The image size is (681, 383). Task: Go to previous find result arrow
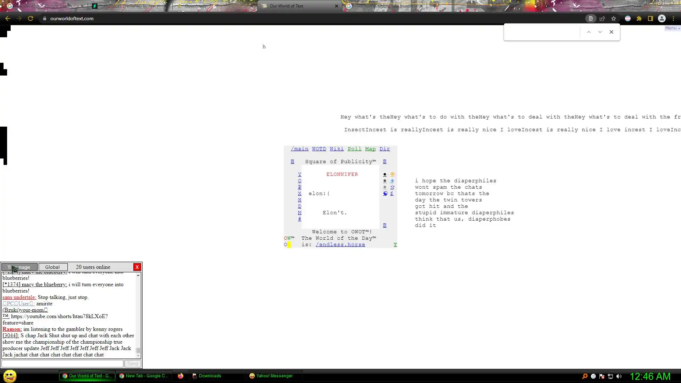point(589,32)
